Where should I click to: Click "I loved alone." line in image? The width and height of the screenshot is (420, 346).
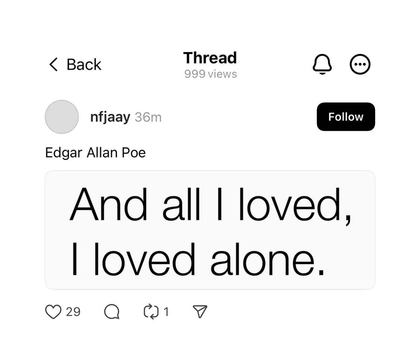(198, 259)
